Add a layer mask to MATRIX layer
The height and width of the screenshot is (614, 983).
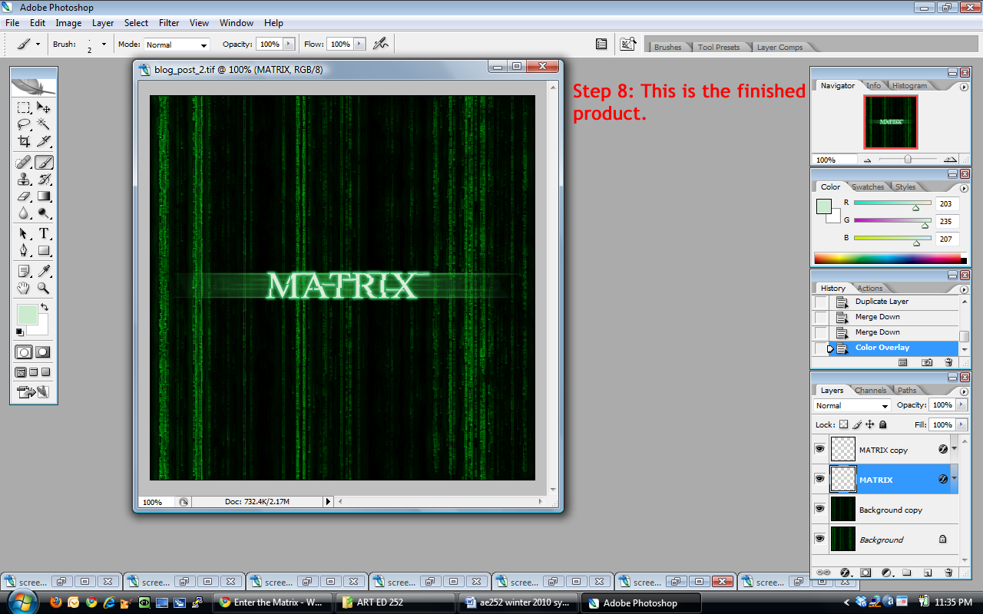coord(866,573)
